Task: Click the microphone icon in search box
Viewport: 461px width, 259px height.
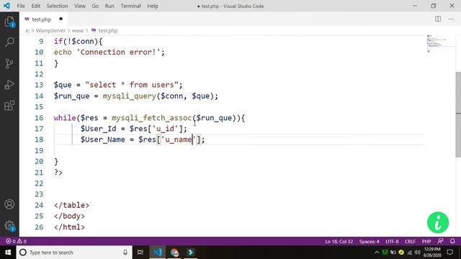Action: [125, 253]
